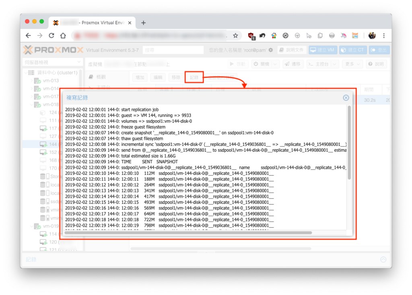Expand the vm-017 node arrow
The height and width of the screenshot is (295, 412).
coord(31,96)
